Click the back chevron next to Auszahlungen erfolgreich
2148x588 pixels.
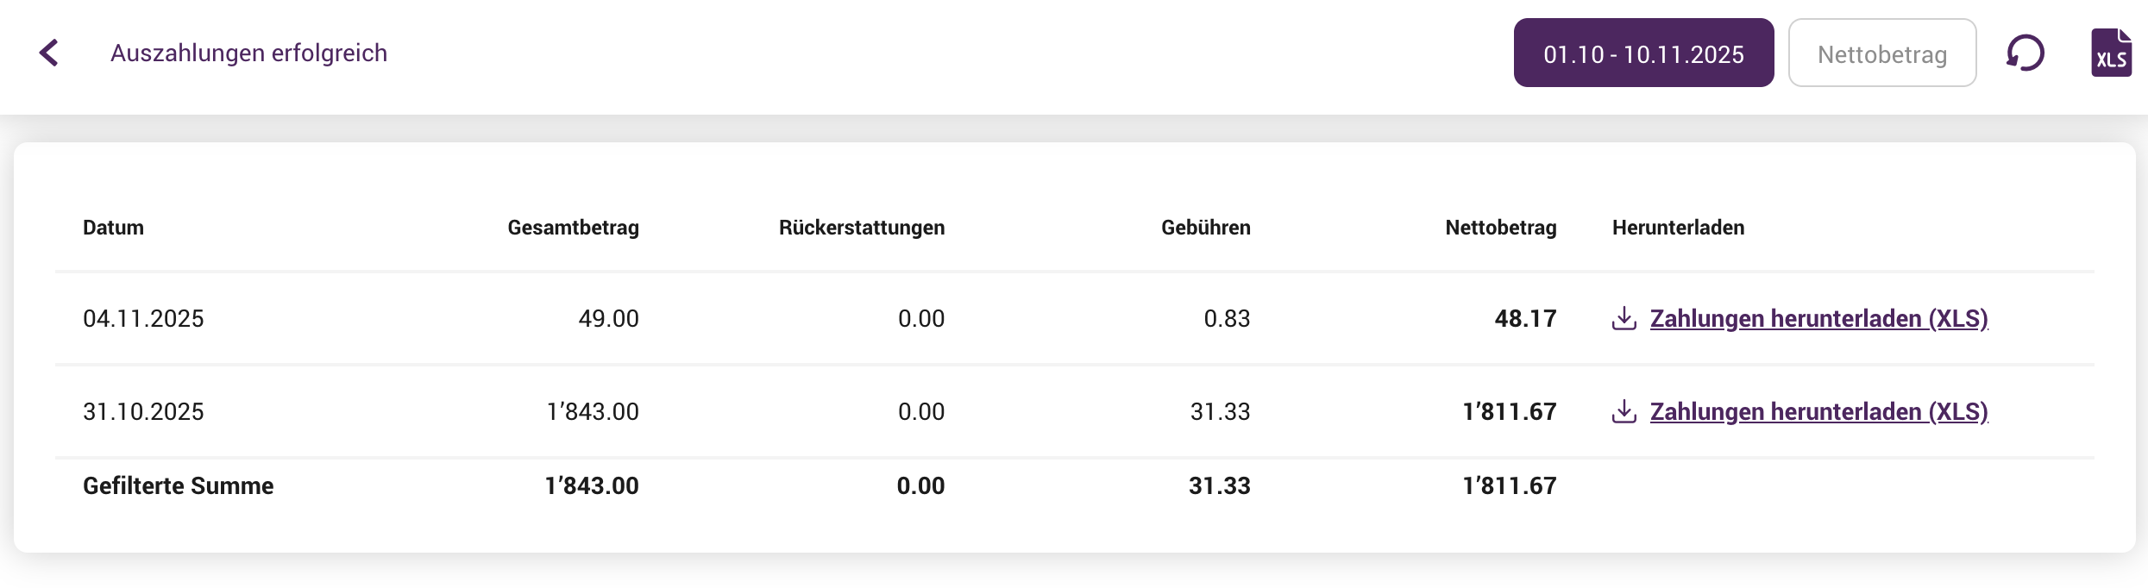point(49,53)
